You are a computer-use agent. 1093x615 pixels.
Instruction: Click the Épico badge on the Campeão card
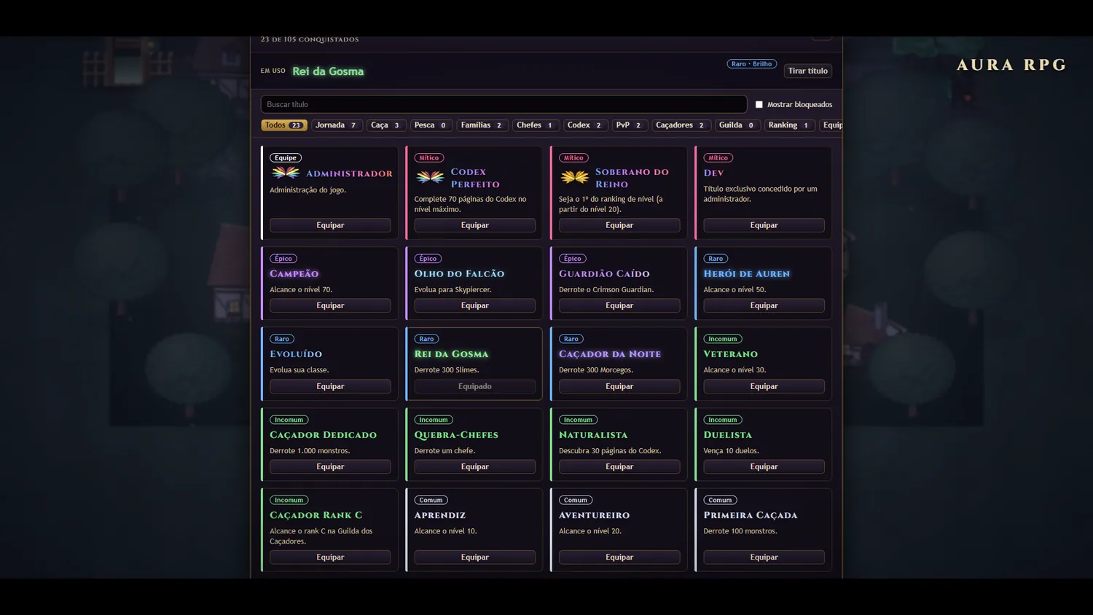coord(283,259)
